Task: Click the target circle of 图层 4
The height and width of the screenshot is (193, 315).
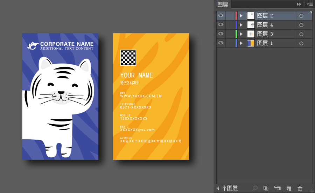Action: (301, 25)
